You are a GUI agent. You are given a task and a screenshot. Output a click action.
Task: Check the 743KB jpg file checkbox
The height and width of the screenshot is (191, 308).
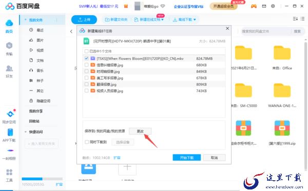86,90
